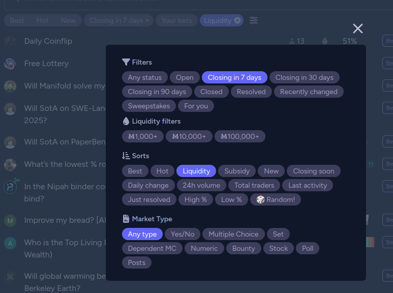393x293 pixels.
Task: Open the Improve my bread creator avatar
Action: (x=10, y=221)
